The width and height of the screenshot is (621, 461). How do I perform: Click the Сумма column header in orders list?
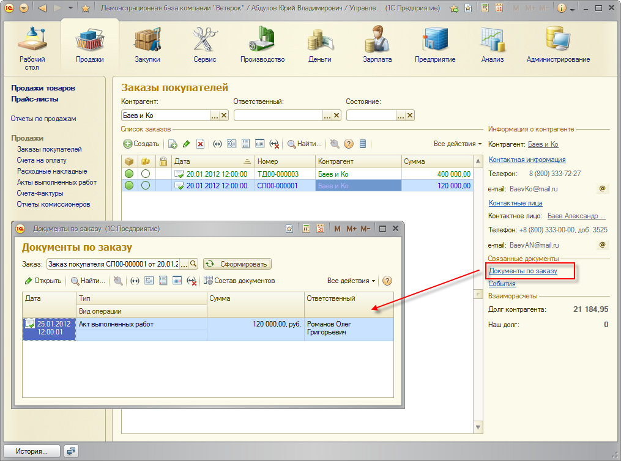437,161
